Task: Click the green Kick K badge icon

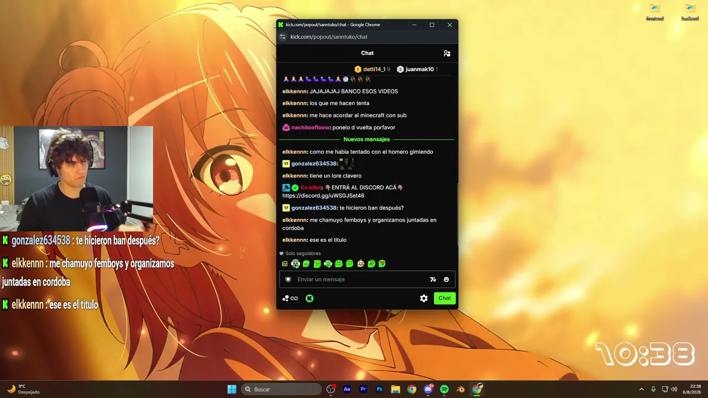Action: pos(310,298)
